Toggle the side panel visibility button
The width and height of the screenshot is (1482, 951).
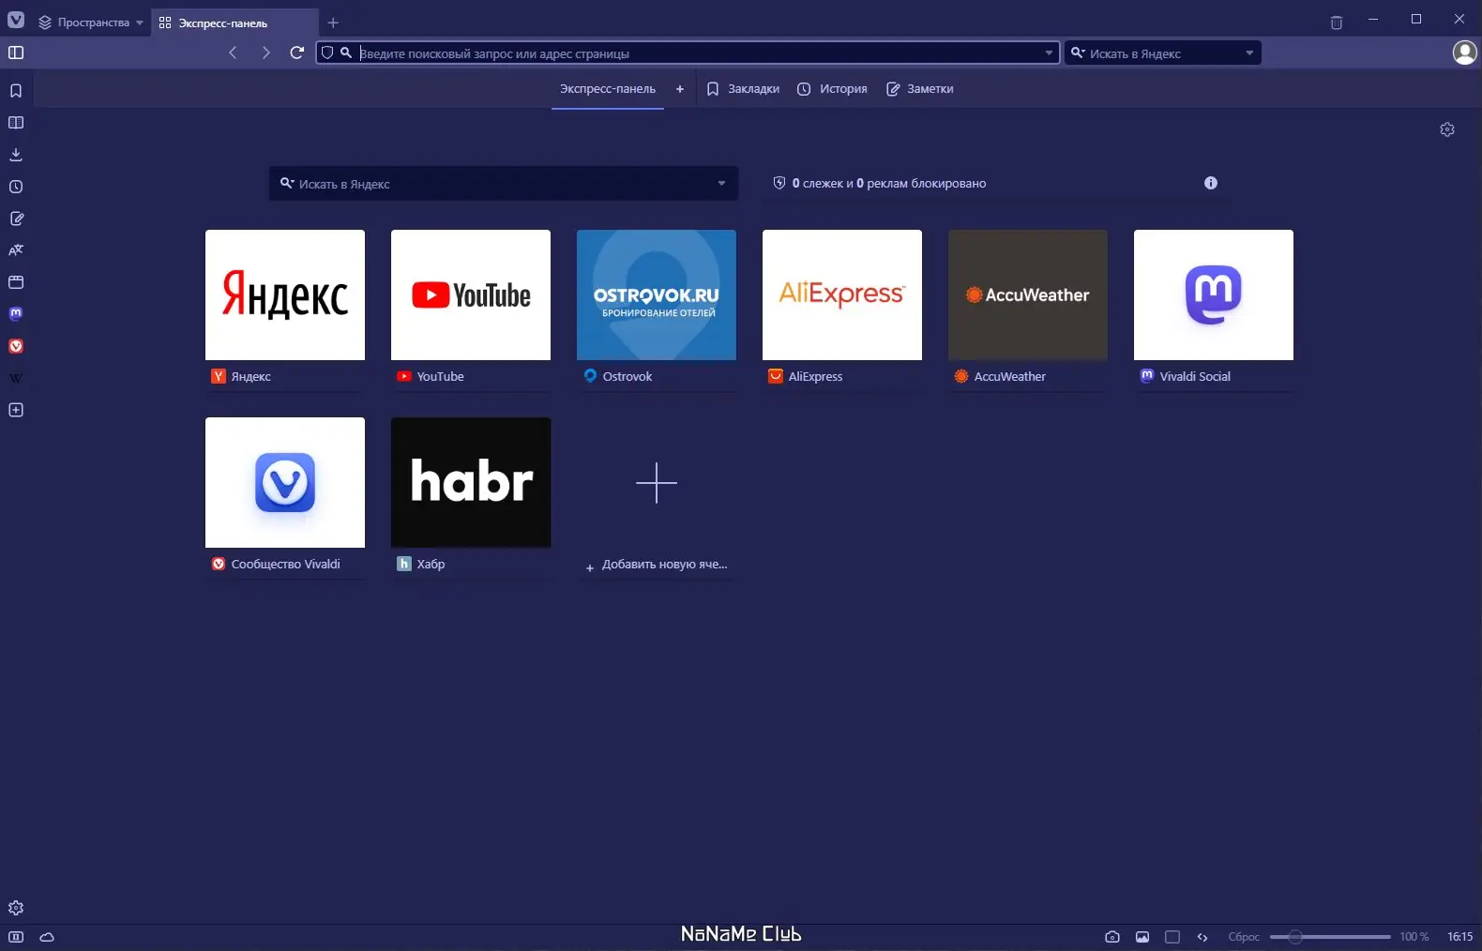(16, 53)
